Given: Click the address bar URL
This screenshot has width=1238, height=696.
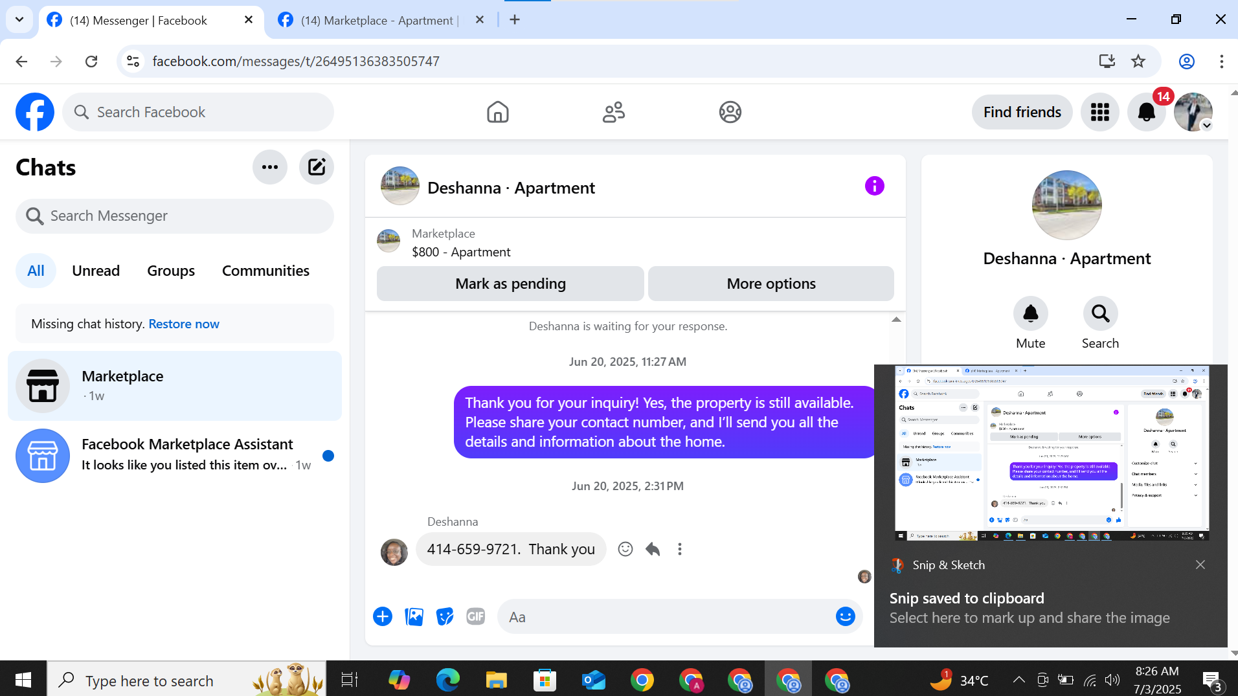Looking at the screenshot, I should pos(296,61).
